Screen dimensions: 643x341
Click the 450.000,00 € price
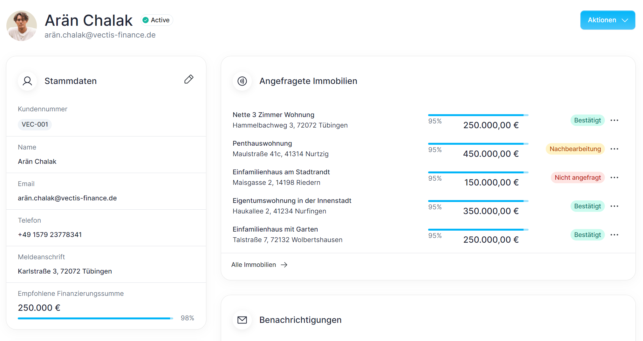point(491,154)
